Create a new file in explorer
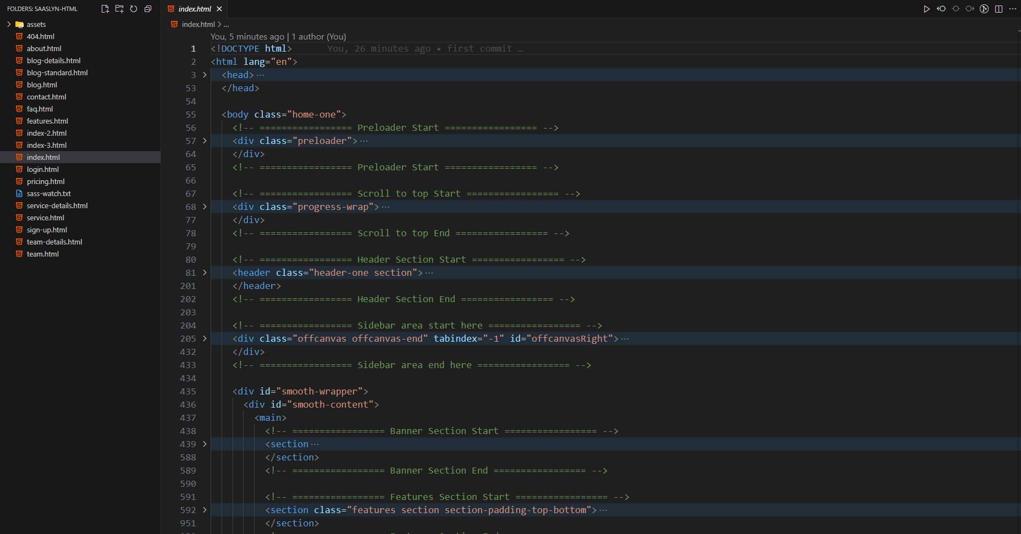1021x534 pixels. tap(105, 9)
